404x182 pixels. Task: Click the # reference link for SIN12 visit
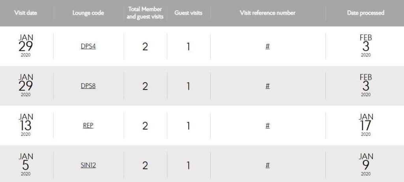pos(267,165)
